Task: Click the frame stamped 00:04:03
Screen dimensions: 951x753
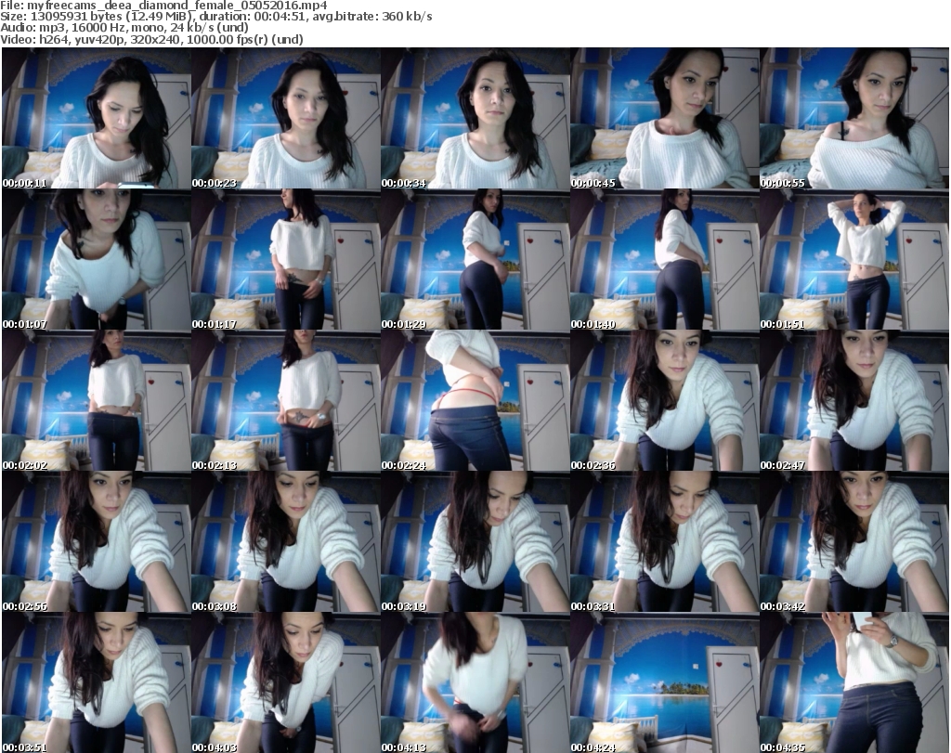Action: (x=286, y=682)
